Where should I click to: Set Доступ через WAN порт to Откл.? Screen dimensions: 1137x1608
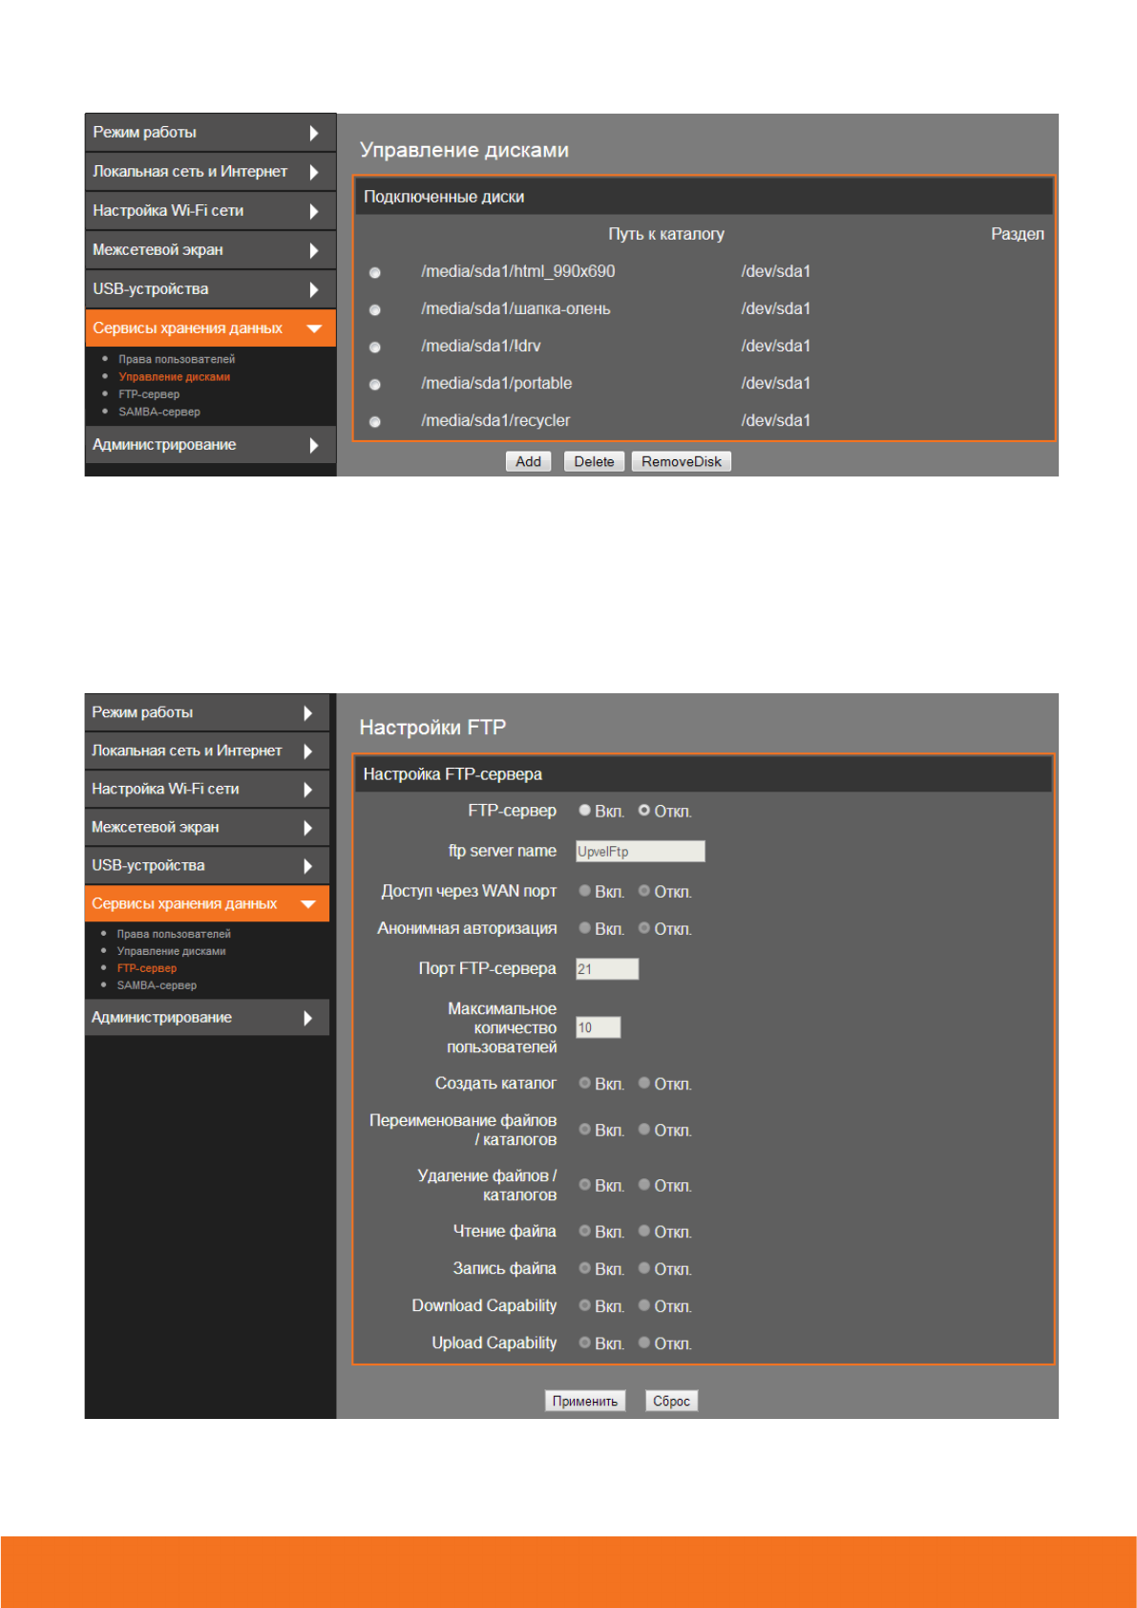(644, 891)
